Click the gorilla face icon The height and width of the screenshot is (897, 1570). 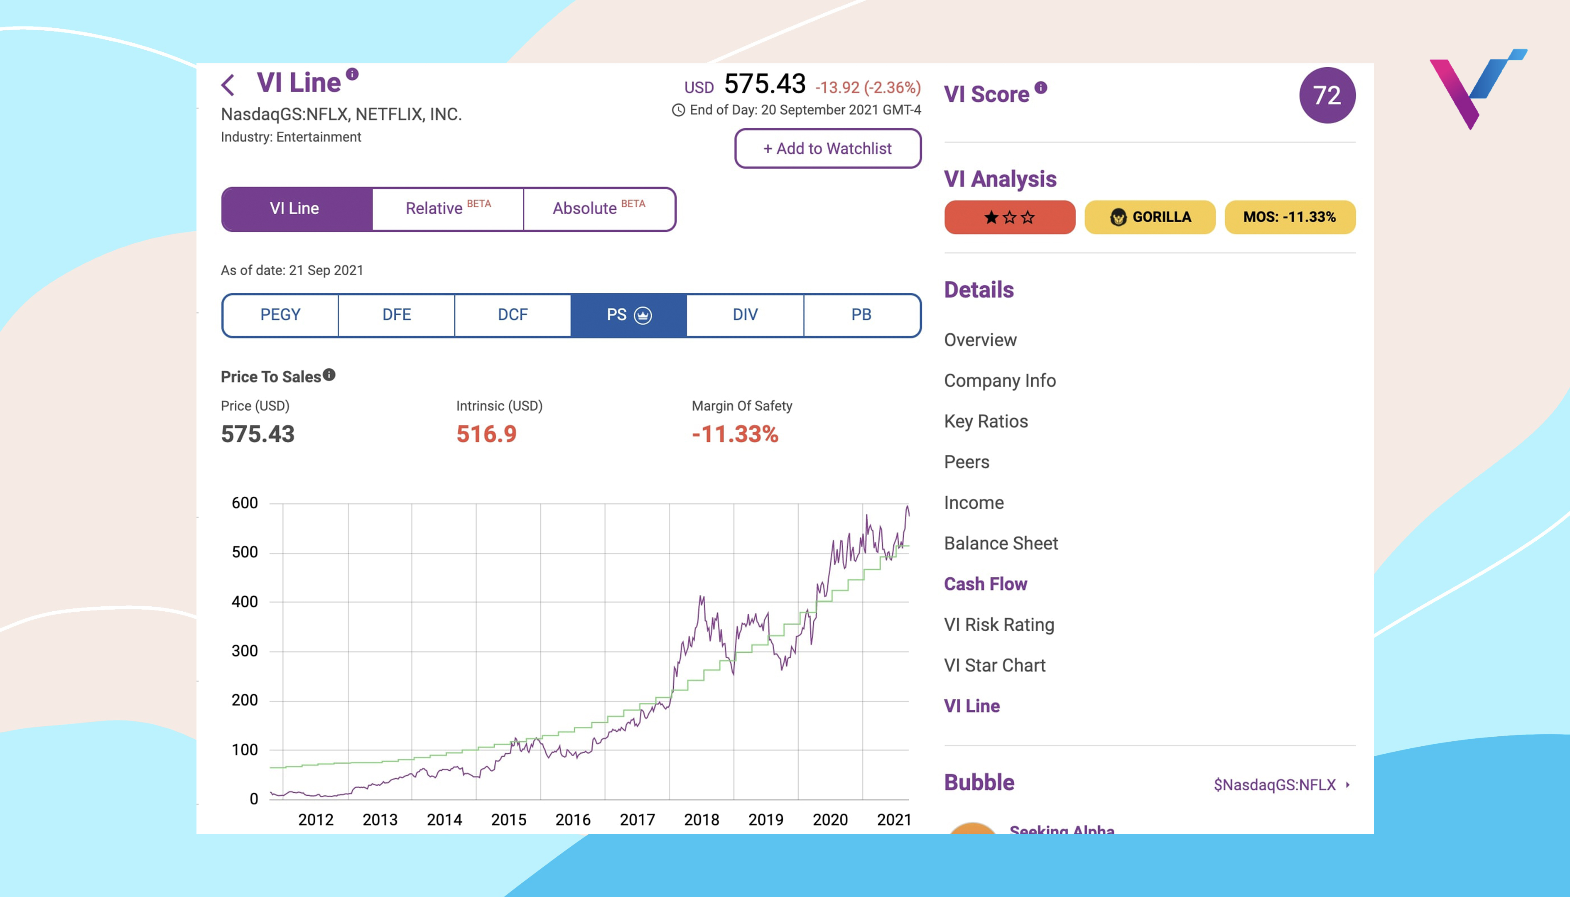(x=1119, y=217)
